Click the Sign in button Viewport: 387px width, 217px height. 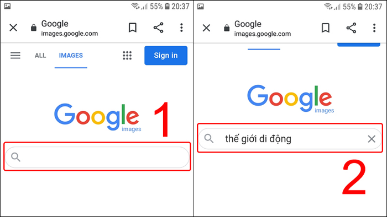166,55
